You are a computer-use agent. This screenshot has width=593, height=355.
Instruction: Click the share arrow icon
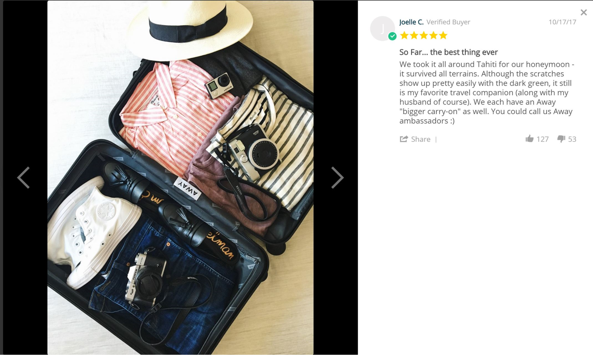pyautogui.click(x=404, y=139)
